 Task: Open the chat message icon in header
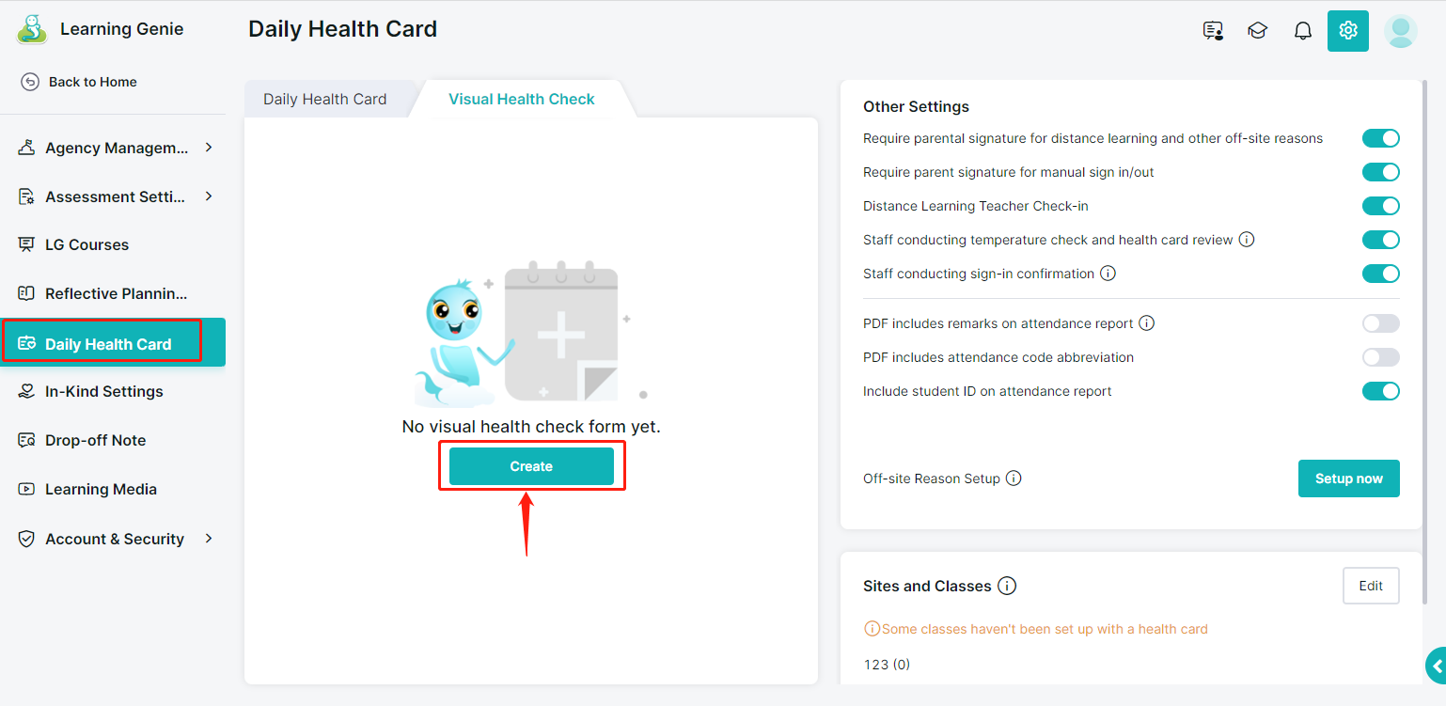click(x=1213, y=31)
